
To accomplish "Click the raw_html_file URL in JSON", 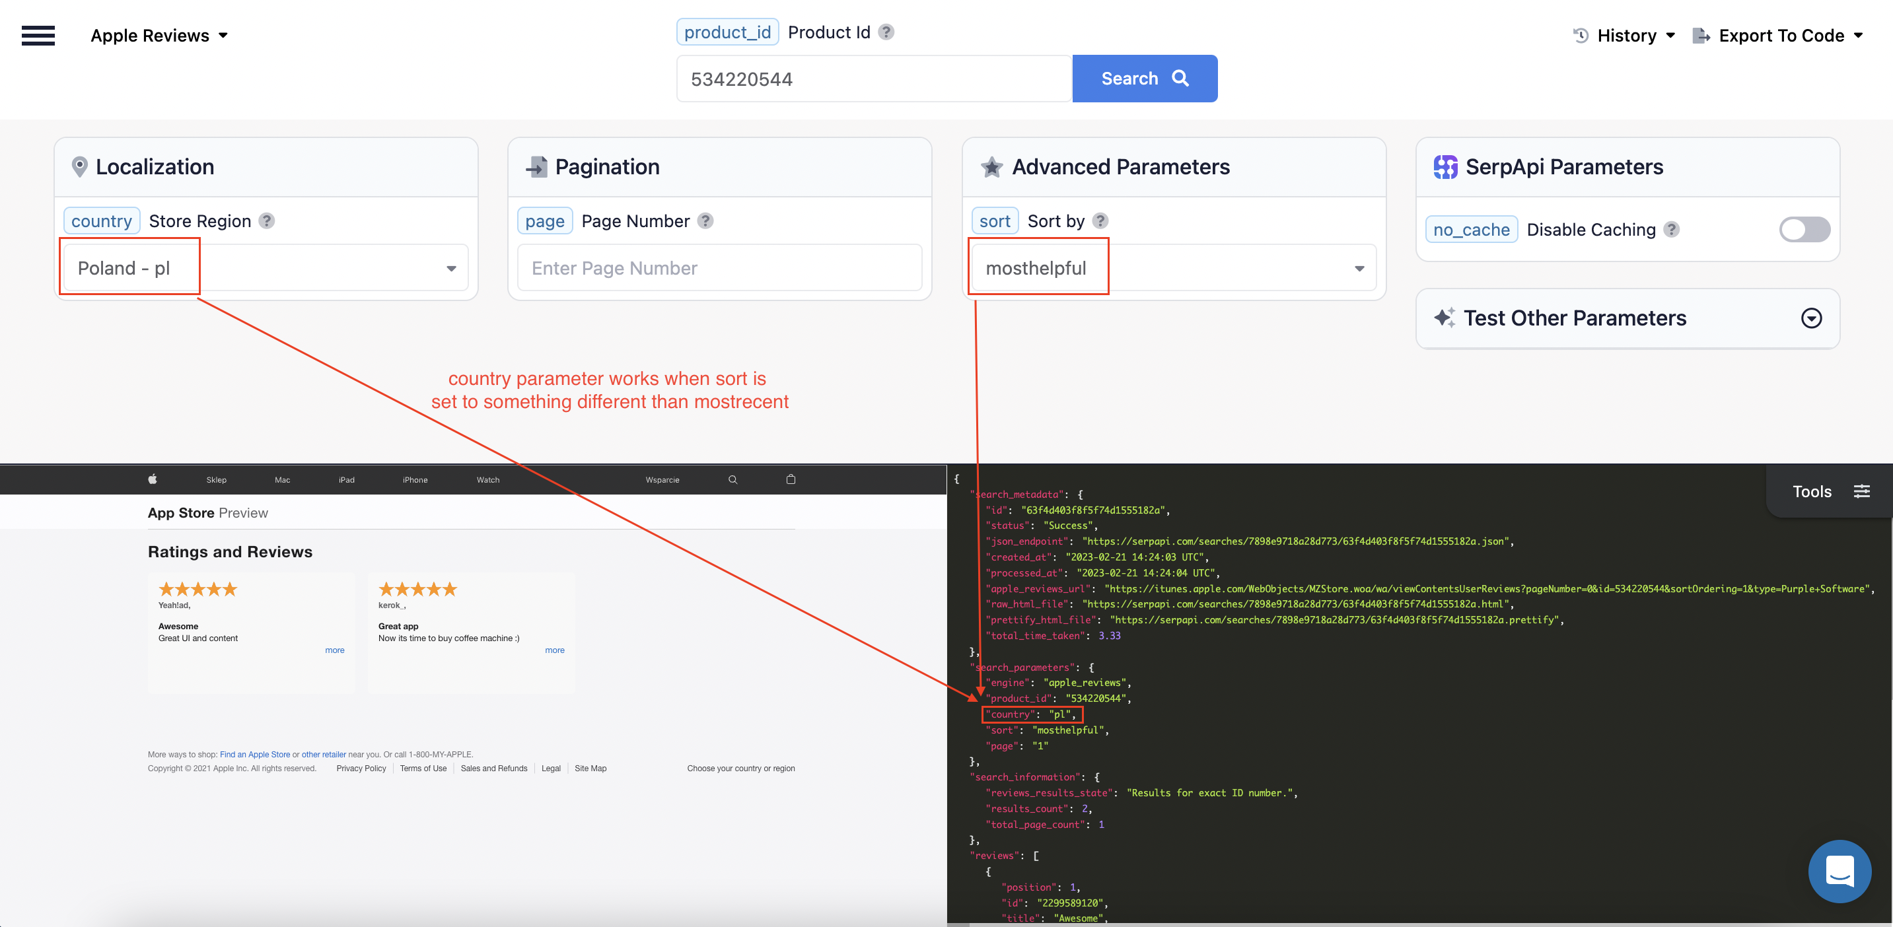I will (x=1294, y=603).
